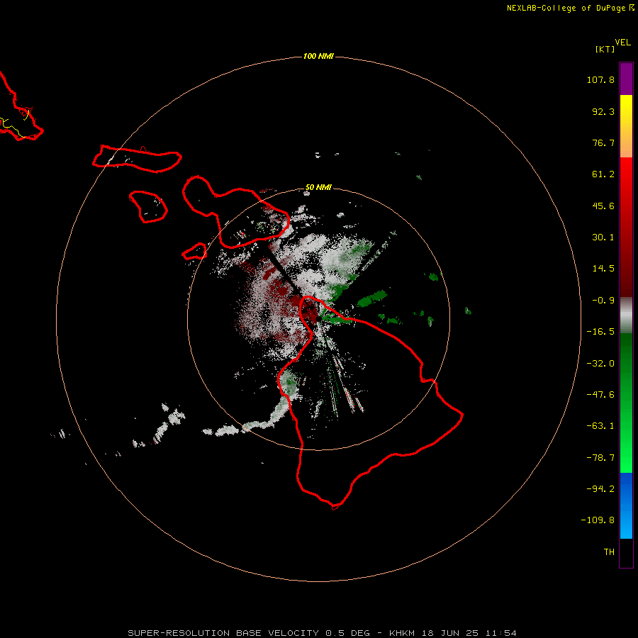Click the -32.0 velocity scale value
Screen dimensions: 638x638
pyautogui.click(x=600, y=364)
